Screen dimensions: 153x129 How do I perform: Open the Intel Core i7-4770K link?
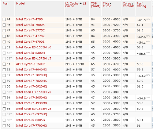(30, 36)
